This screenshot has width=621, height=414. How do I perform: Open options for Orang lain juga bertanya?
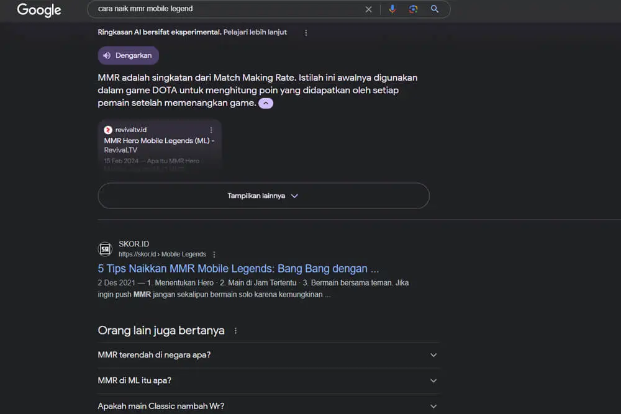235,330
